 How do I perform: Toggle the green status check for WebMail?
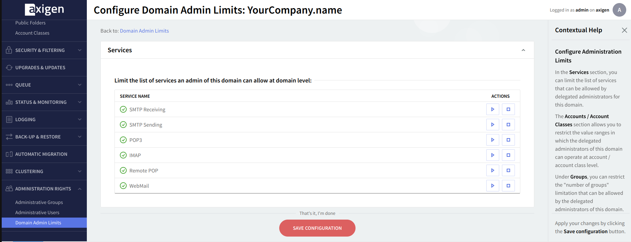tap(123, 186)
